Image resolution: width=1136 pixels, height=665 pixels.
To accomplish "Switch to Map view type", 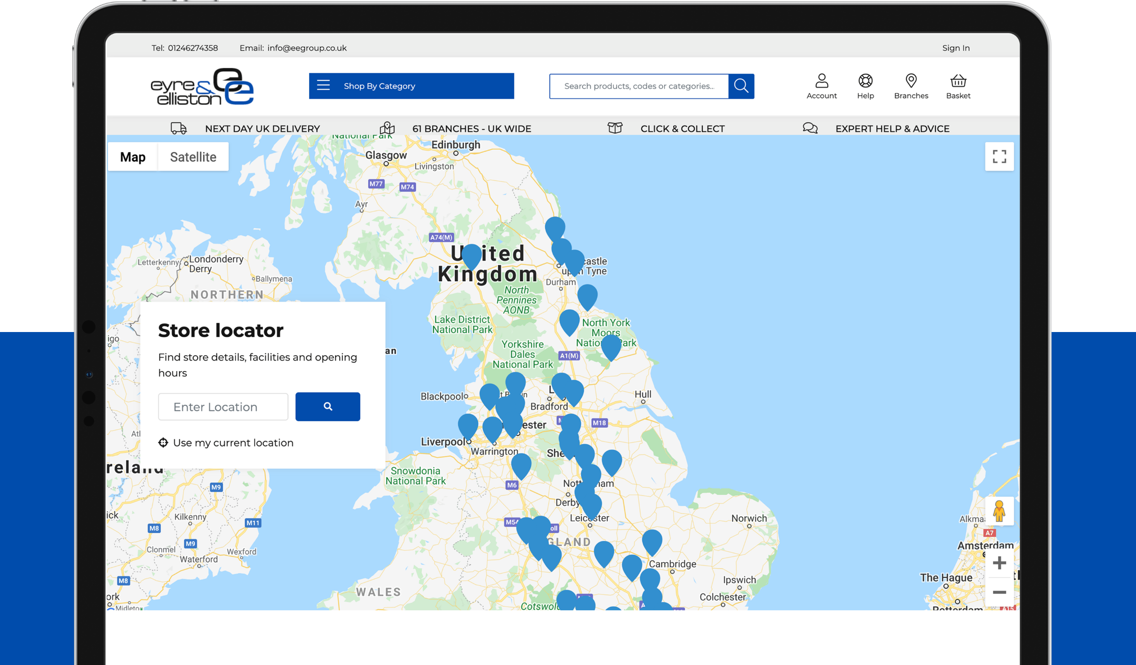I will coord(133,157).
